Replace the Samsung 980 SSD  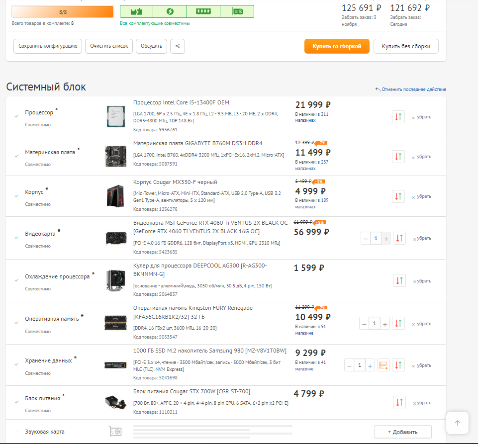(x=398, y=365)
